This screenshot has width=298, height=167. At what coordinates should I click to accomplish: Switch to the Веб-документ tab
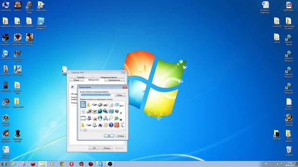(94, 80)
